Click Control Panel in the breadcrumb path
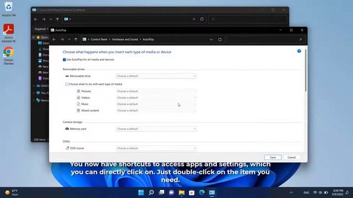Image resolution: width=353 pixels, height=198 pixels. pos(99,40)
